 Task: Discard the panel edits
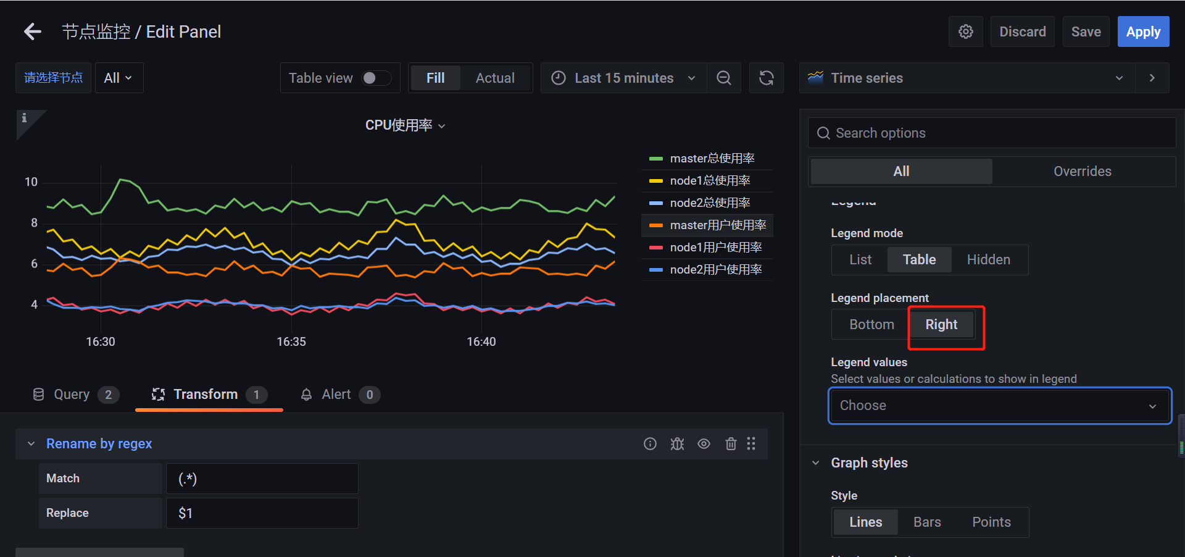point(1022,31)
